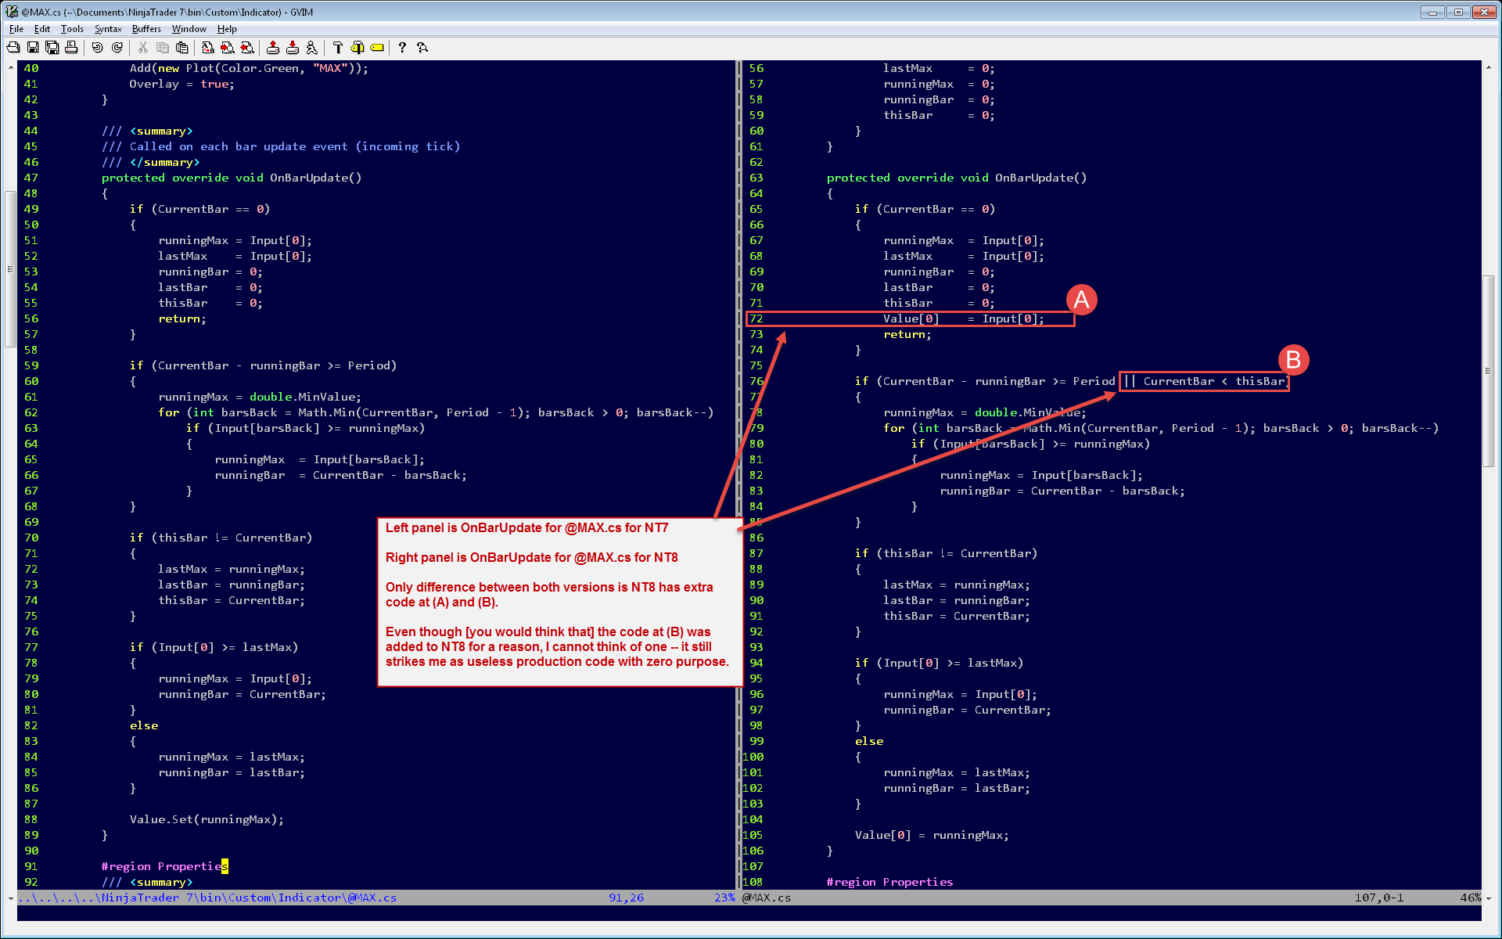Run Make with the hammer icon

tap(337, 48)
